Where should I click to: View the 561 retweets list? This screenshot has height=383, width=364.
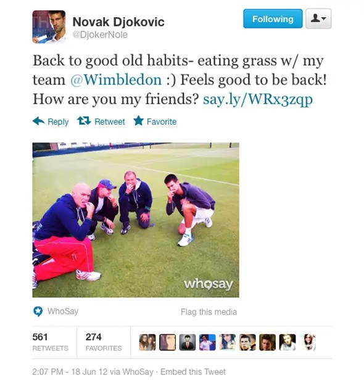coord(51,342)
